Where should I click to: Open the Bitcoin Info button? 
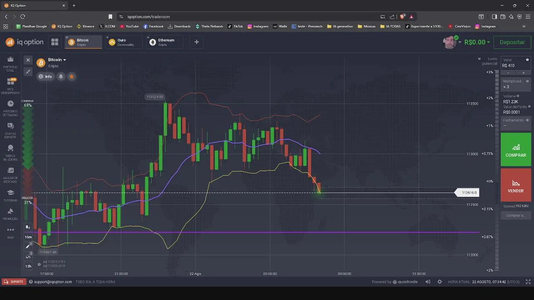(45, 77)
